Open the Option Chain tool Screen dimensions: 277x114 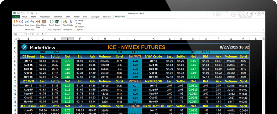(x=38, y=24)
